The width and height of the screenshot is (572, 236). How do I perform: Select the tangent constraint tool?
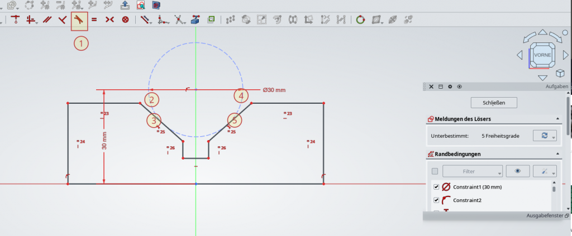[80, 20]
